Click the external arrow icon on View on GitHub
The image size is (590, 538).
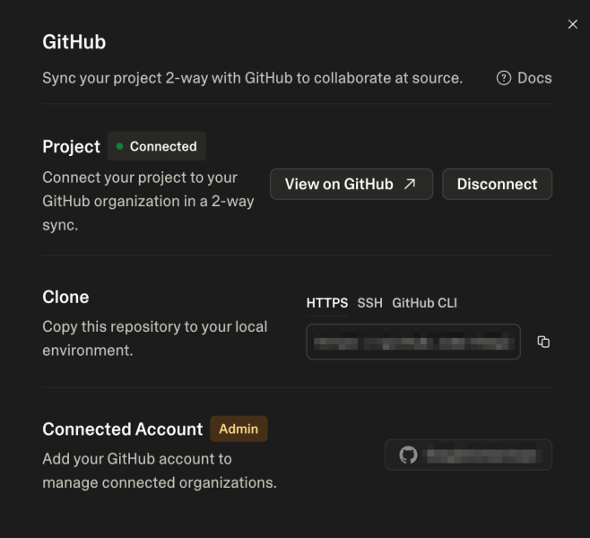click(x=410, y=184)
